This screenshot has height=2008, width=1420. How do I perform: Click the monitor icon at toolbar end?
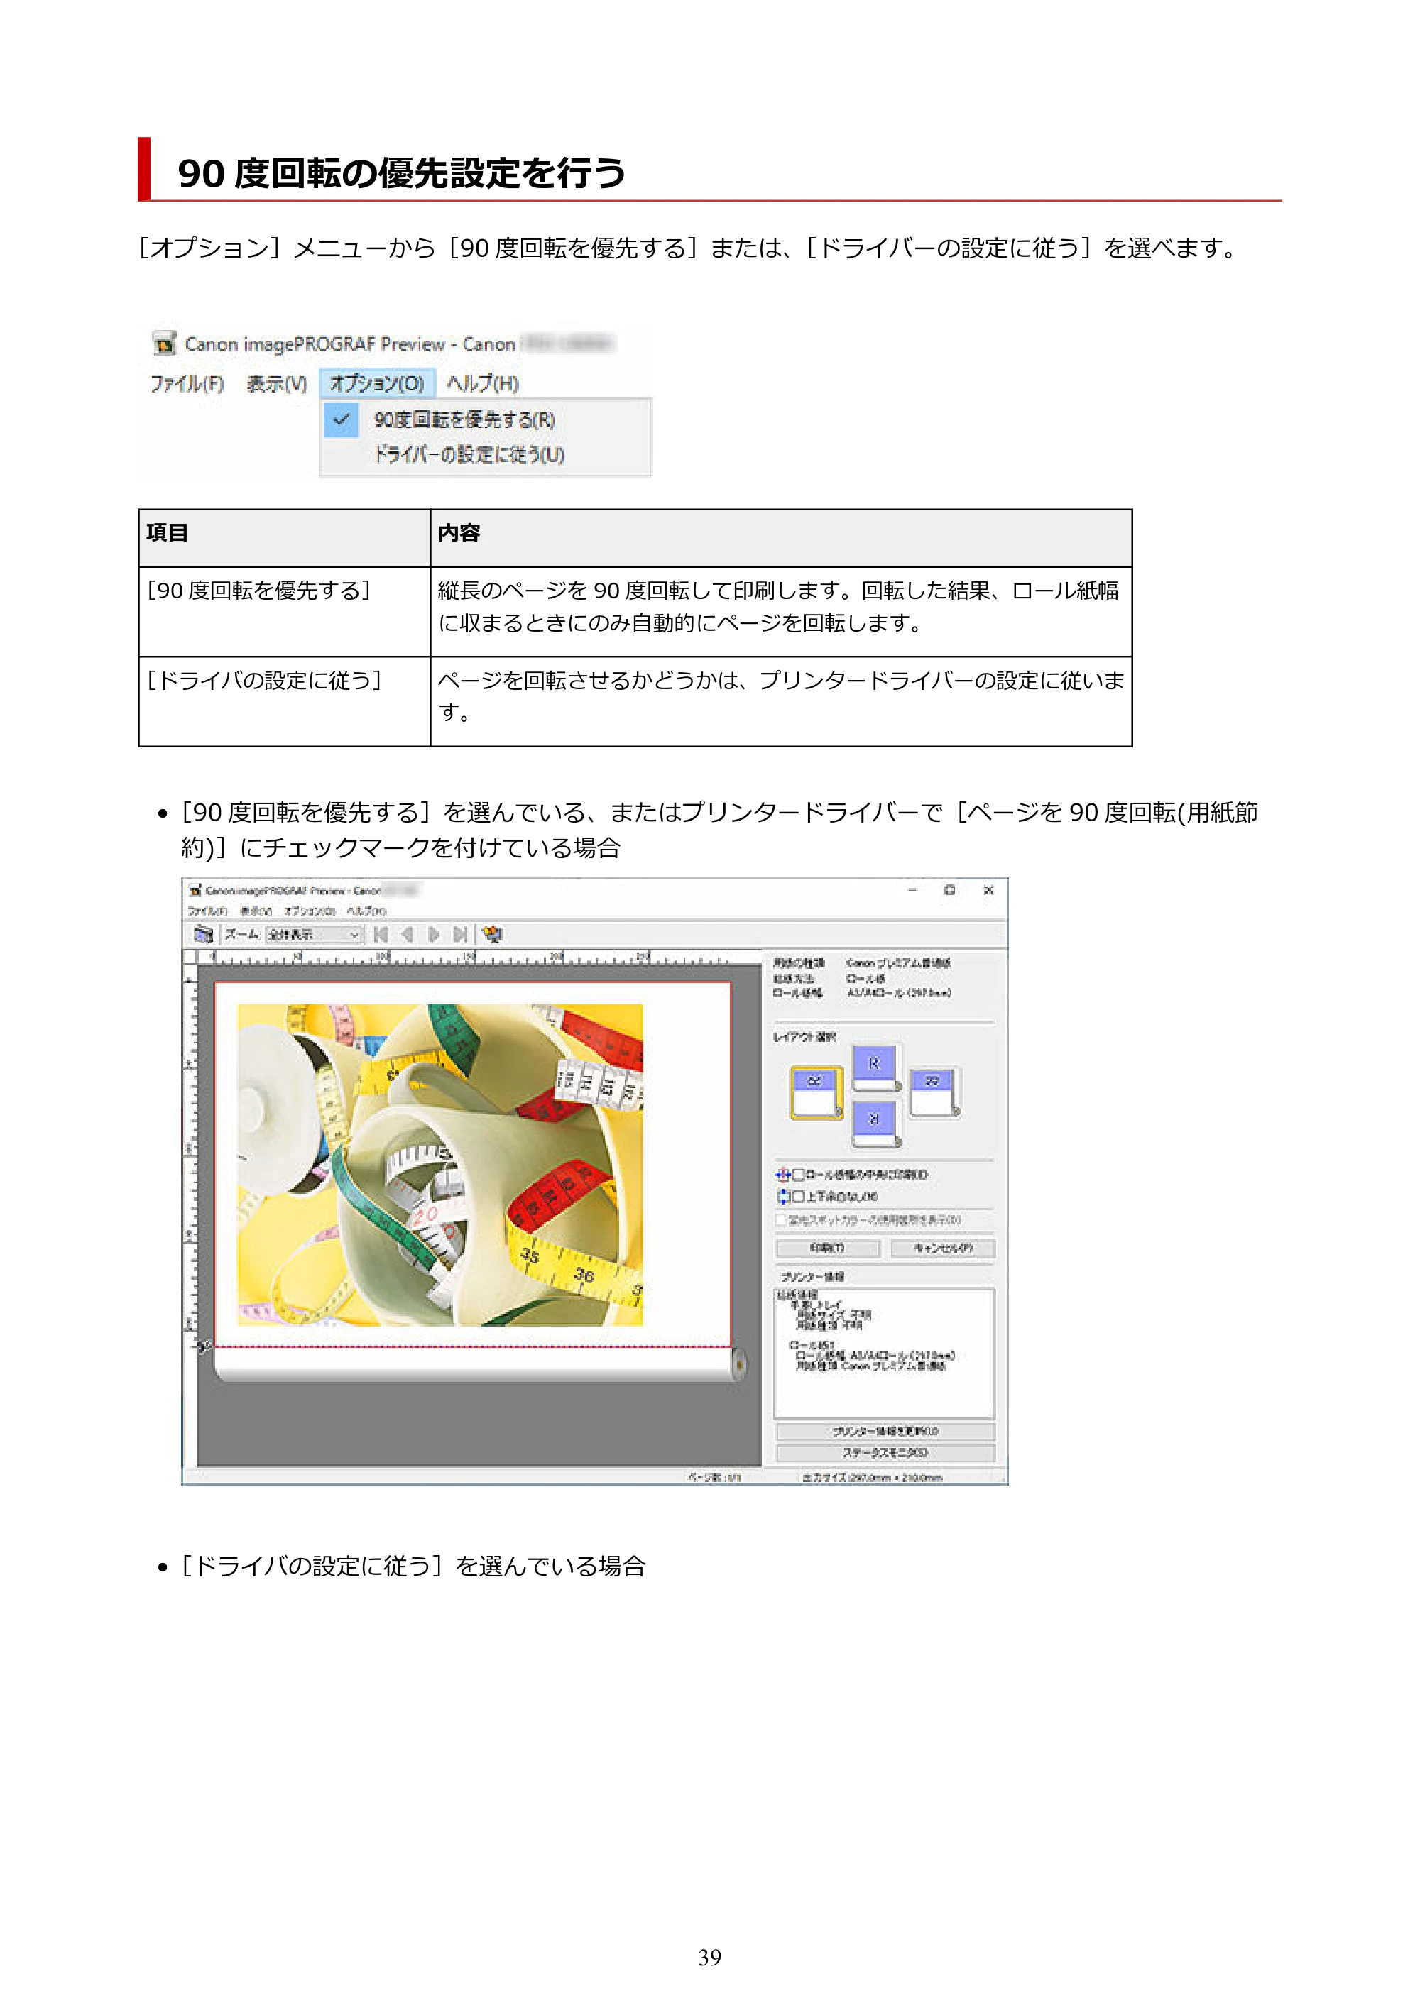[493, 934]
